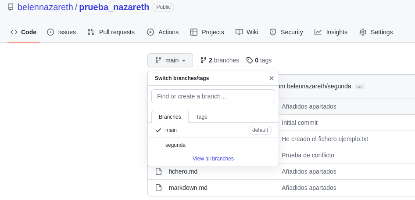The width and height of the screenshot is (415, 200).
Task: Click the Issues circle icon
Action: 50,32
